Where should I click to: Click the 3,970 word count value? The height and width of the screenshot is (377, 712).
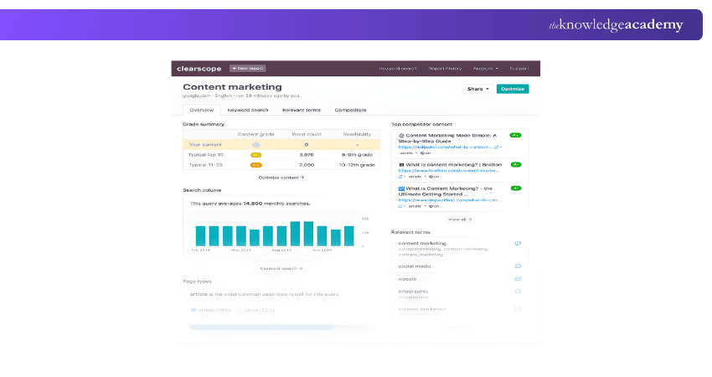point(307,155)
